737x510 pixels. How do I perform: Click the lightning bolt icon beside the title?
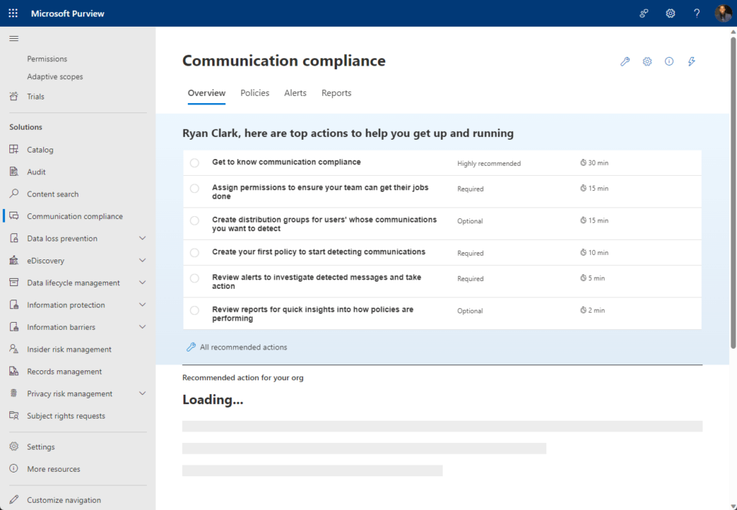coord(692,62)
